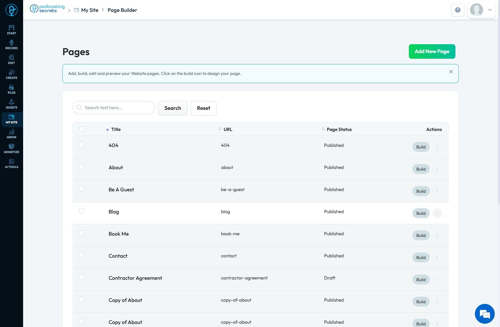Image resolution: width=500 pixels, height=327 pixels.
Task: Open the Grow analytics icon
Action: click(12, 134)
